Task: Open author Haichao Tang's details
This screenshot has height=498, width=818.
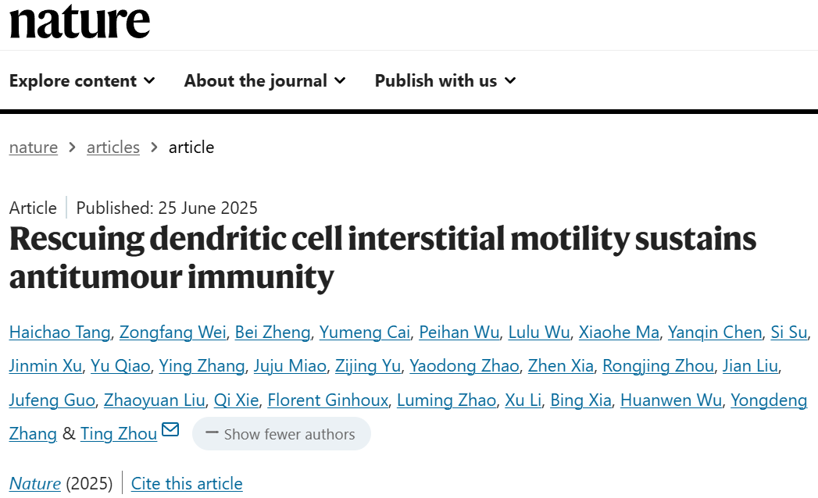Action: click(x=61, y=333)
